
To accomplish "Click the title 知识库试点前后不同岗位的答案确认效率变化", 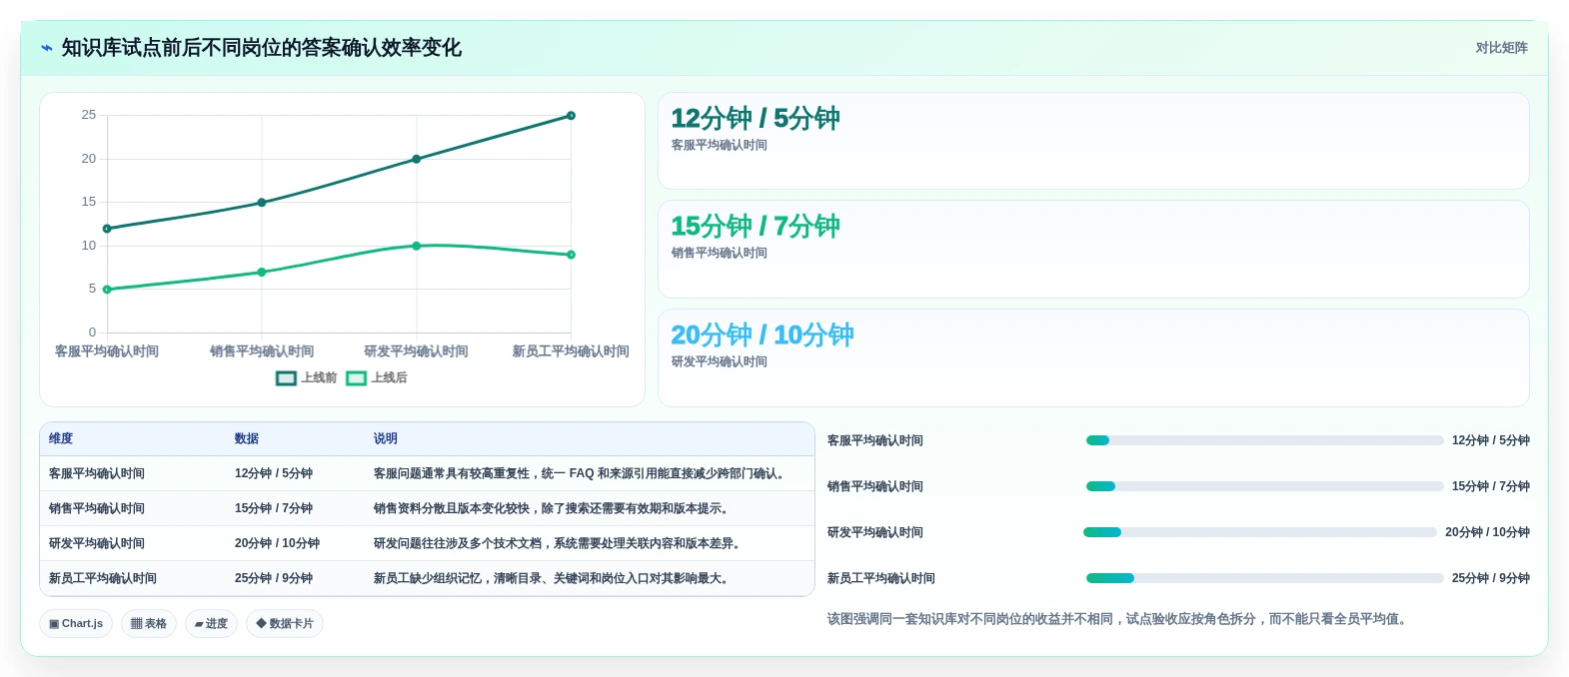I will pos(262,48).
